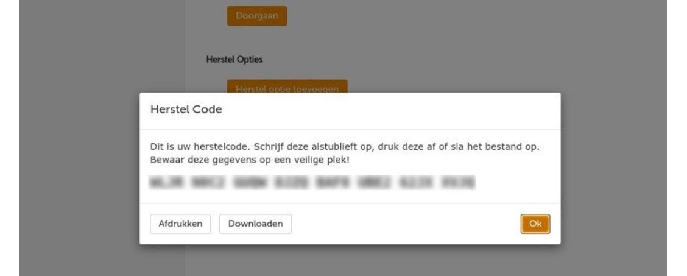687x276 pixels.
Task: Click the dimmed Doorgaan button
Action: 257,16
